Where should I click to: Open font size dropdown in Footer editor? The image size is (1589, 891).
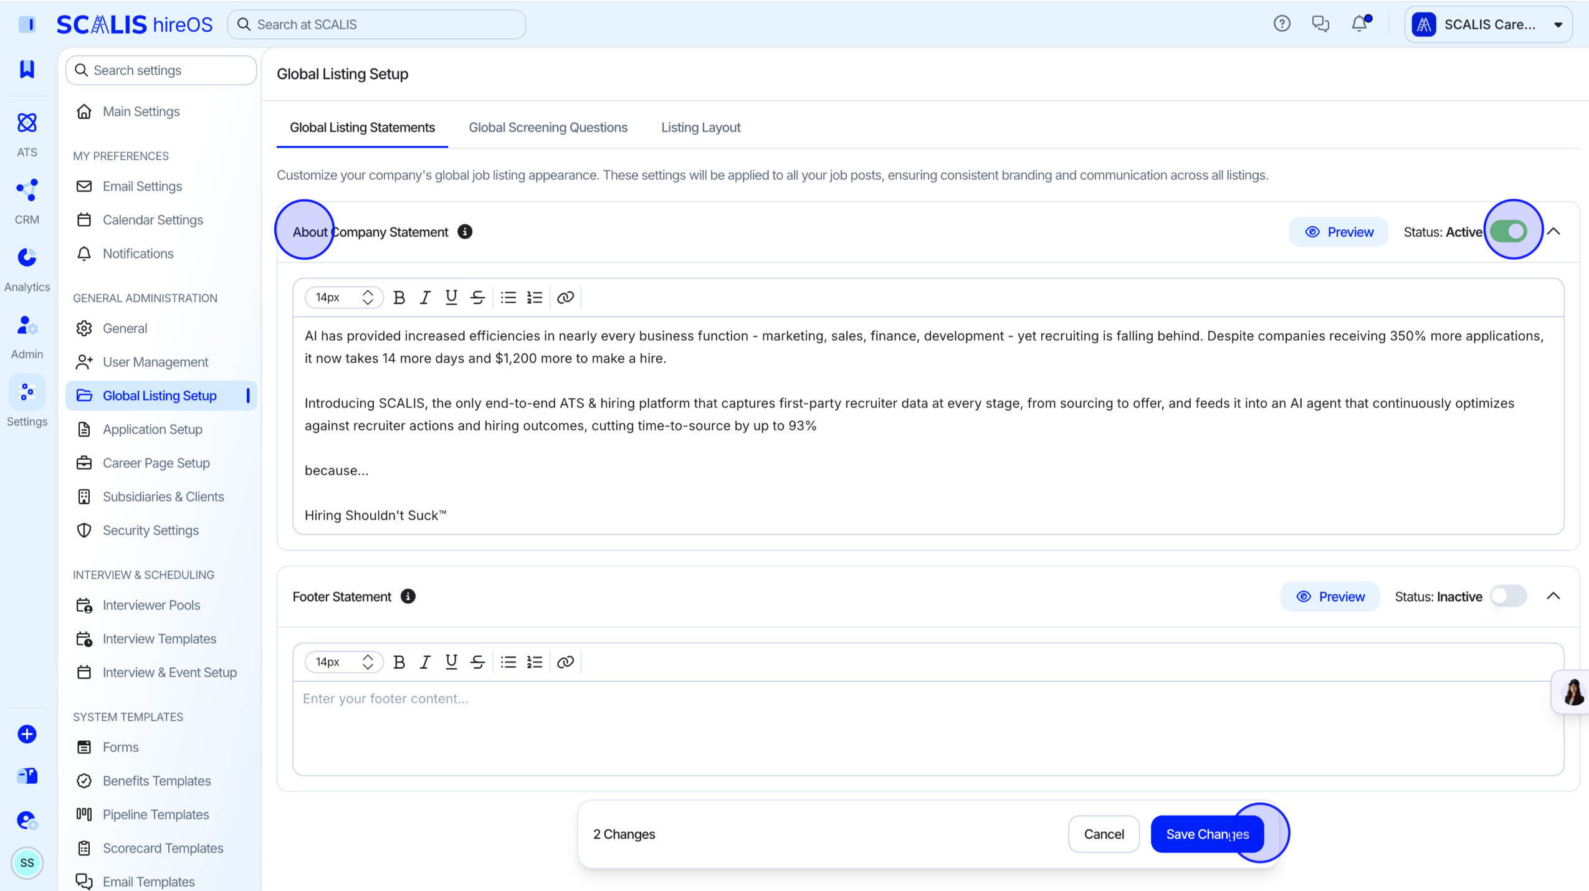344,662
